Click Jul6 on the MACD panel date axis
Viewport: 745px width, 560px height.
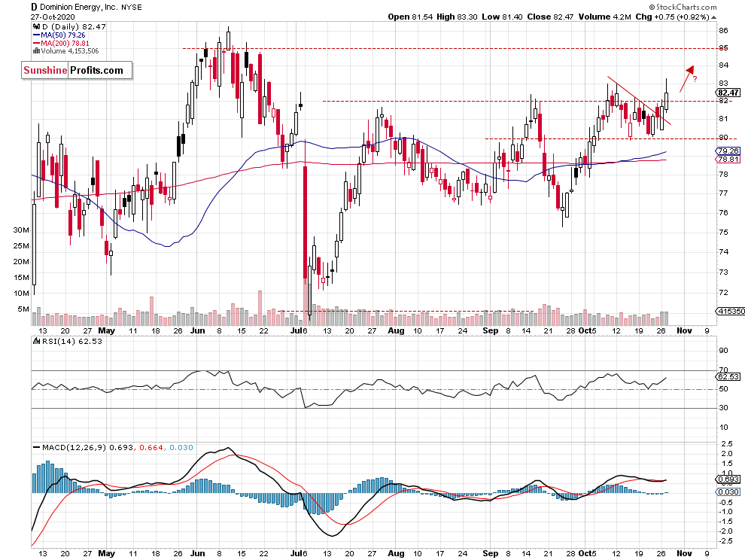299,553
